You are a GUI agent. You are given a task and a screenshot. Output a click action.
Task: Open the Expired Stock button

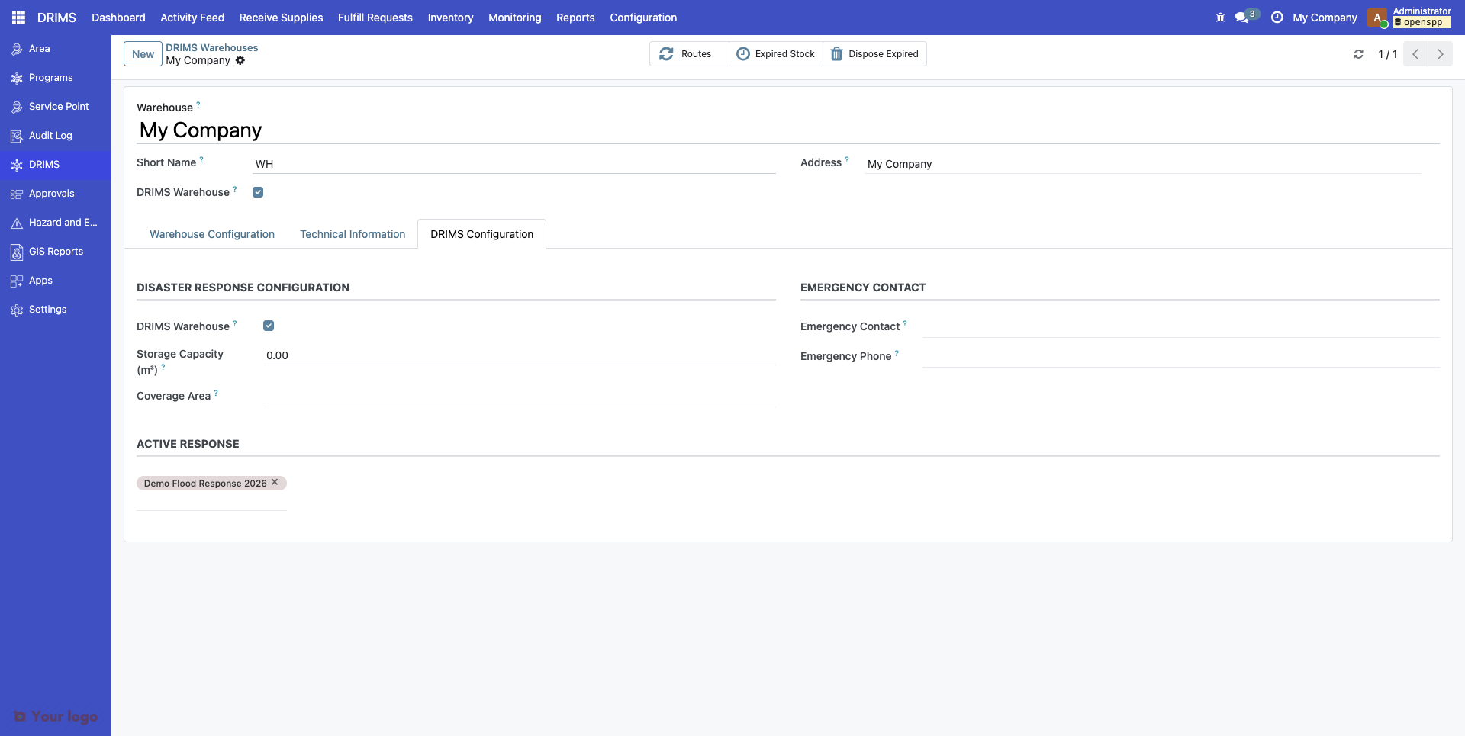click(x=776, y=54)
